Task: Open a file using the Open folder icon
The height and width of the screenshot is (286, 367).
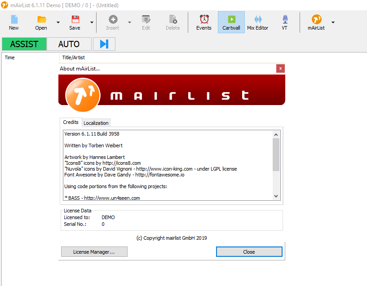Action: [41, 22]
